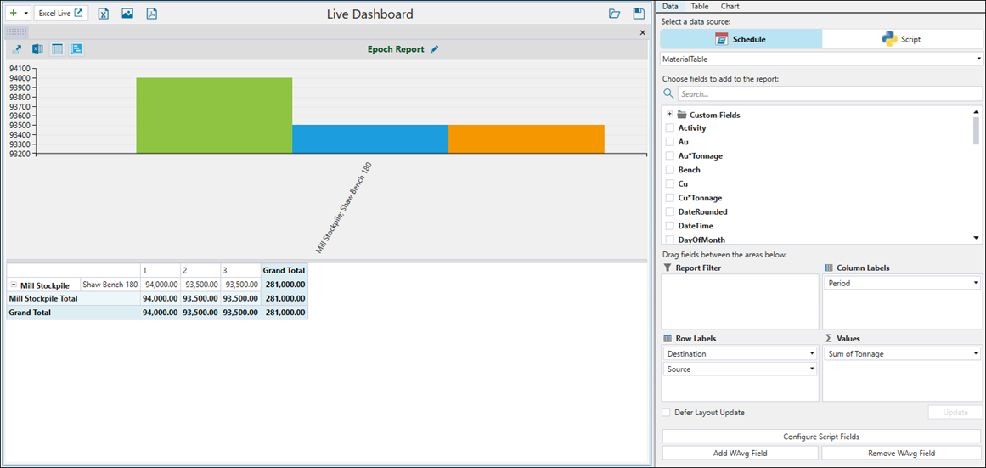This screenshot has height=468, width=986.
Task: Click the table view icon in report toolbar
Action: point(57,49)
